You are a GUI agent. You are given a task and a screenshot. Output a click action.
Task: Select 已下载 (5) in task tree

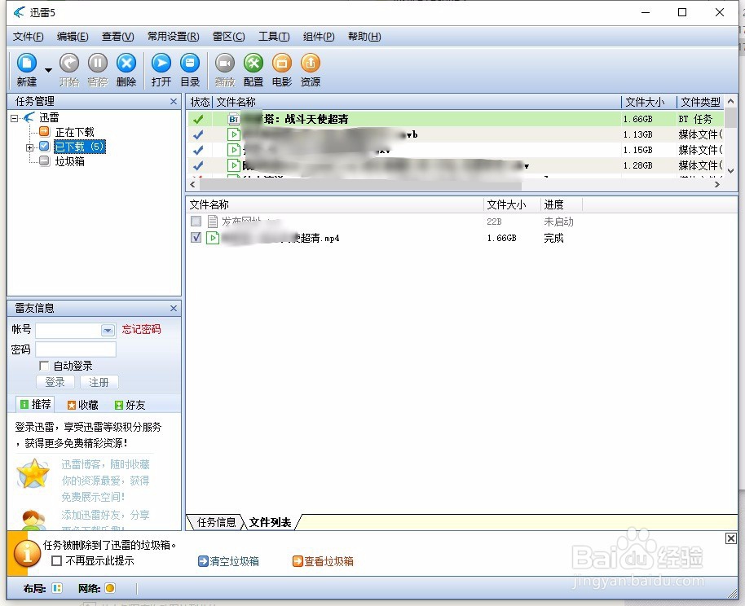coord(79,147)
